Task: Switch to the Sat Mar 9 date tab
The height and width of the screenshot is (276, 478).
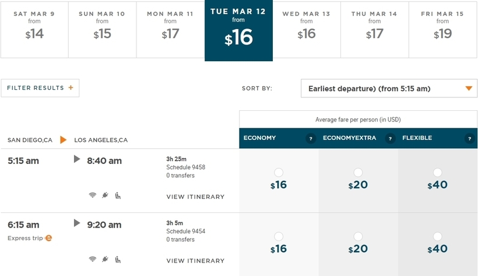Action: click(34, 30)
